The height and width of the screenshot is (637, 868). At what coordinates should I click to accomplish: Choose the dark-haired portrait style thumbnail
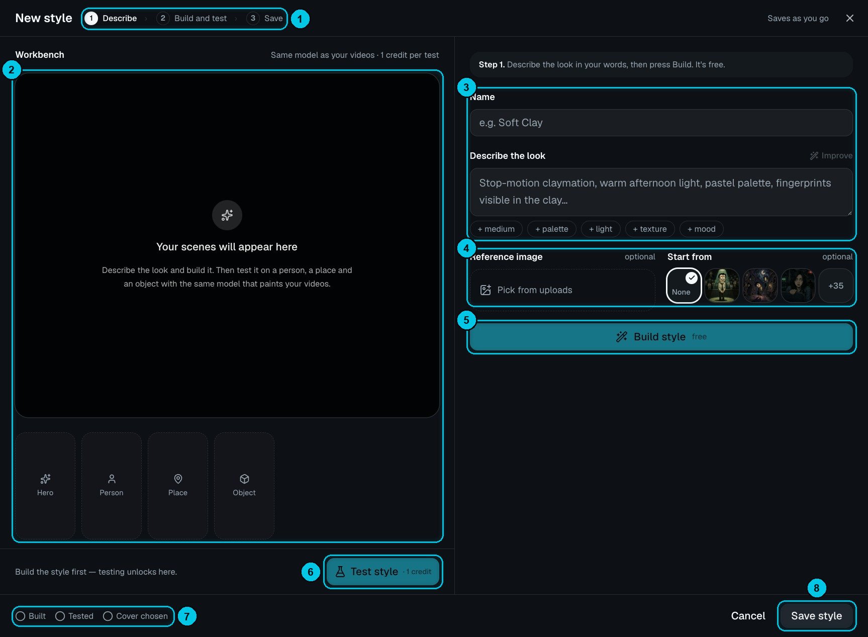pyautogui.click(x=798, y=286)
